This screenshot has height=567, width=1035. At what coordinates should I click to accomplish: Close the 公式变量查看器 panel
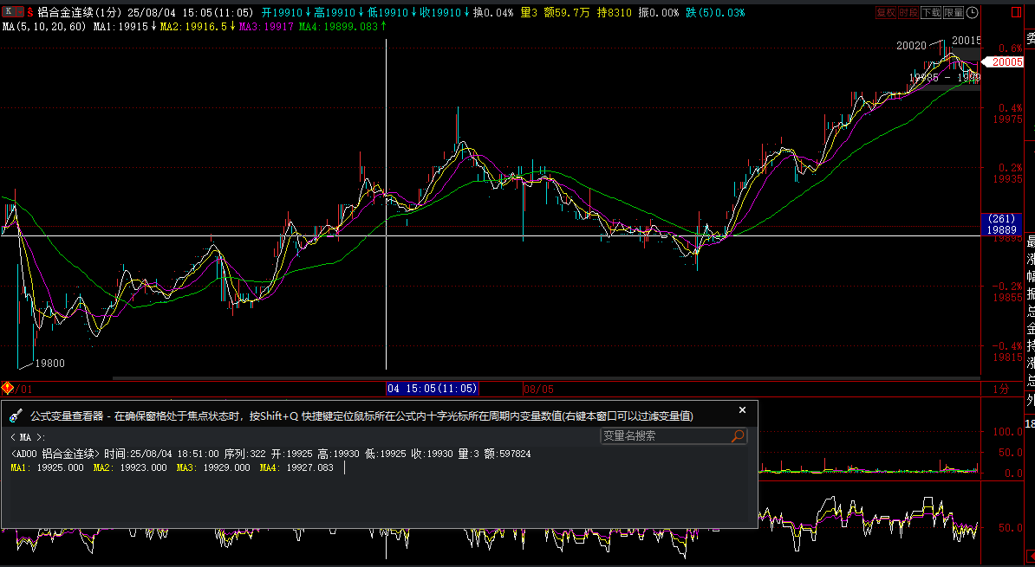[742, 410]
